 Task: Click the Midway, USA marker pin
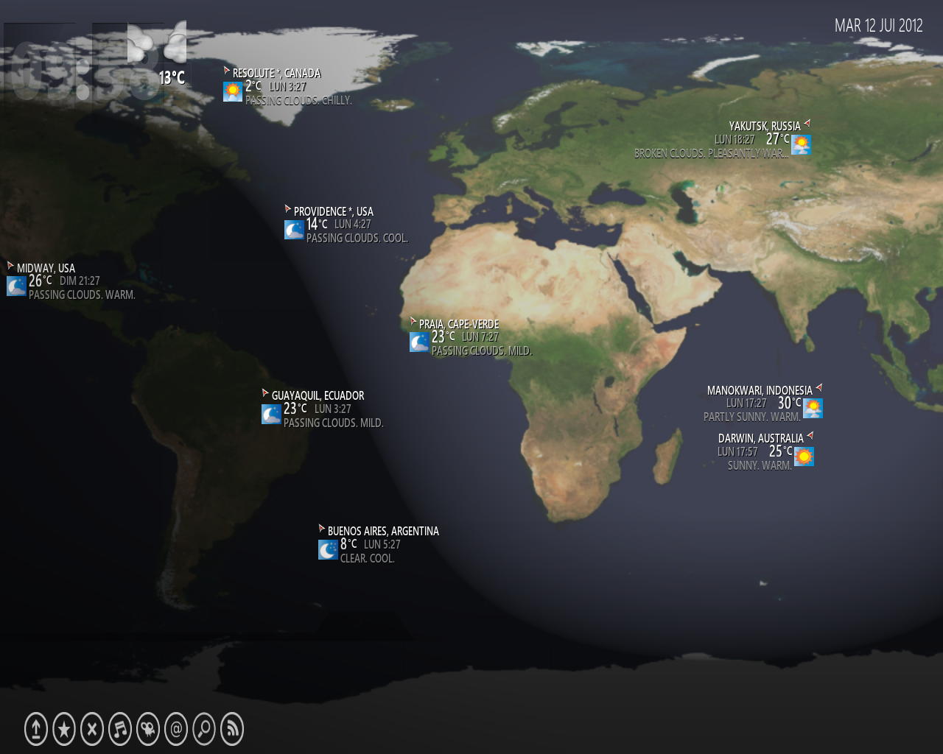(x=10, y=266)
